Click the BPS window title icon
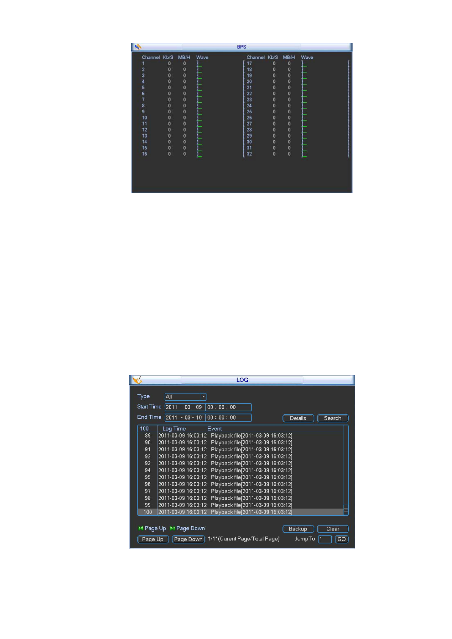The width and height of the screenshot is (452, 639). (138, 47)
